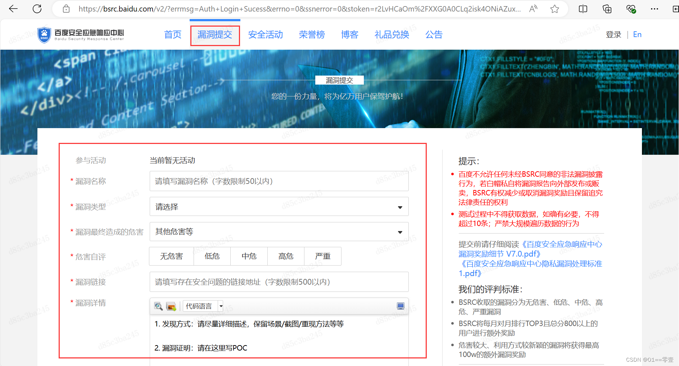
Task: Click the Baidu Security Response Center logo
Action: (81, 35)
